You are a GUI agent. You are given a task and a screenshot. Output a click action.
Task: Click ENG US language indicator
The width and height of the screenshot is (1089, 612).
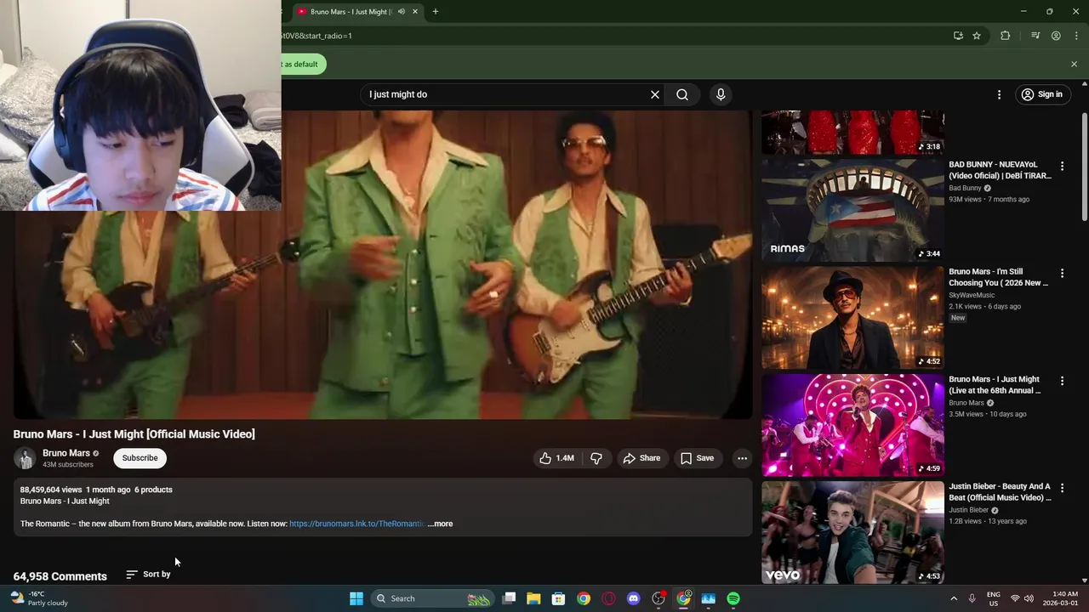coord(993,598)
